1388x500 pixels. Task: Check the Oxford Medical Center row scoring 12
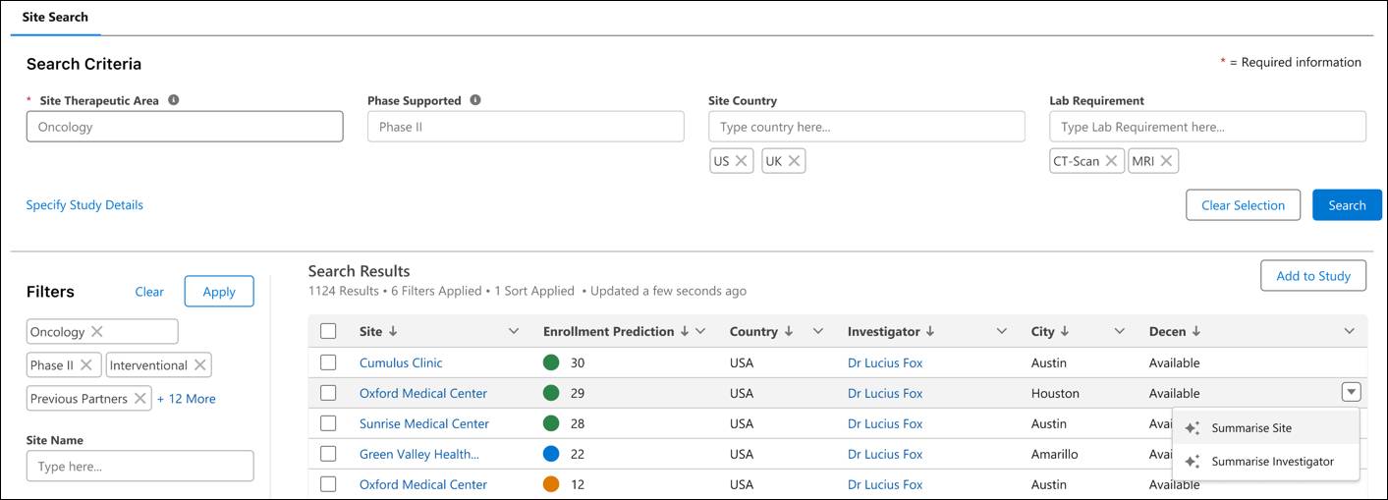(x=328, y=484)
